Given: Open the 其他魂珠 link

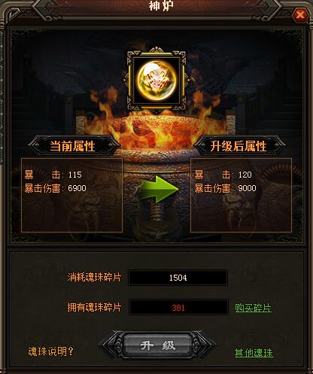Looking at the screenshot, I should (254, 353).
